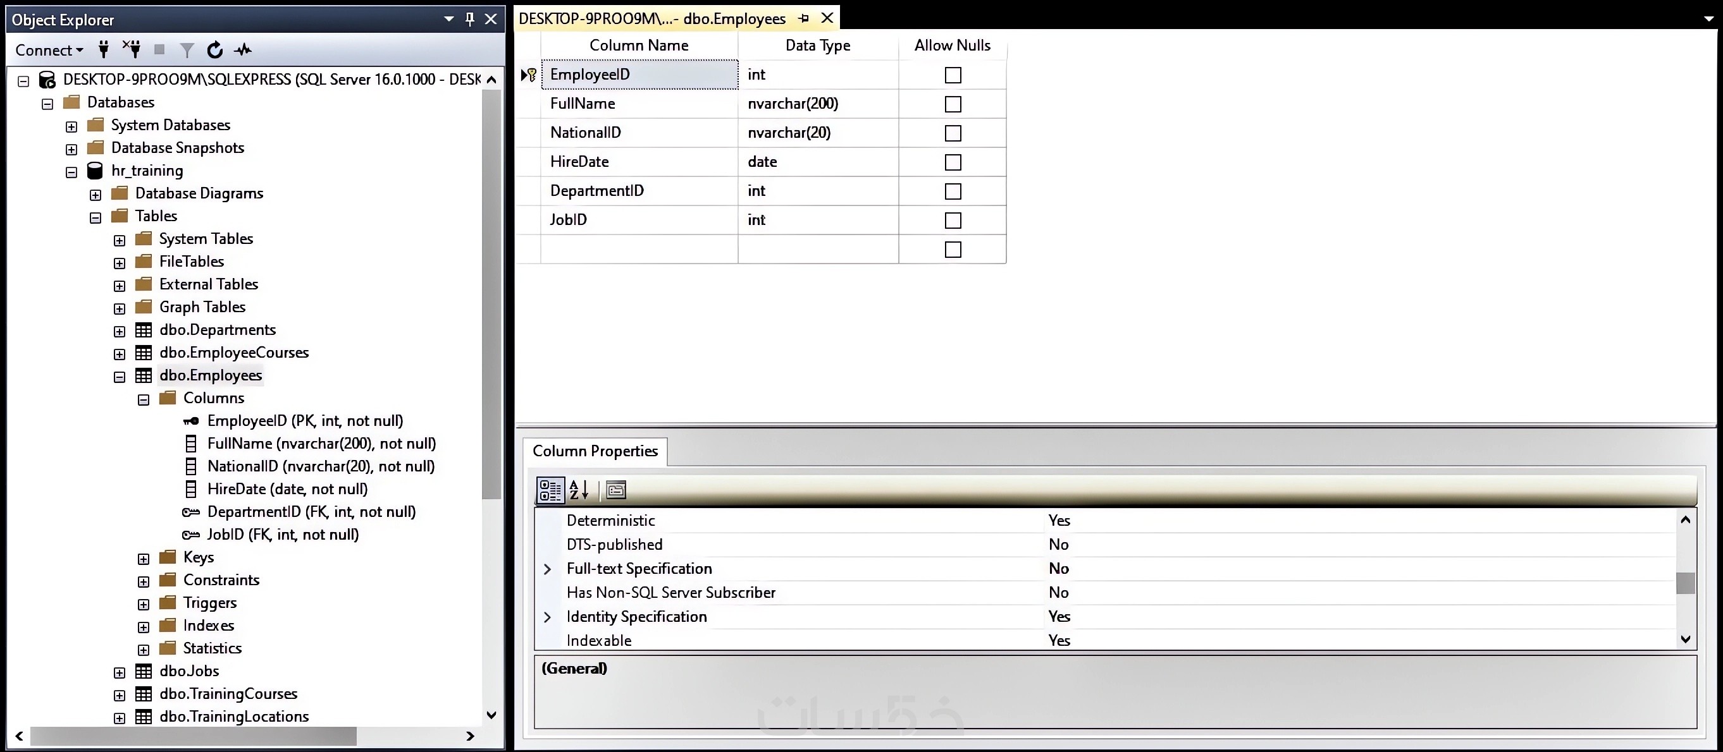Viewport: 1723px width, 752px height.
Task: Select the Column Properties tab
Action: click(x=595, y=451)
